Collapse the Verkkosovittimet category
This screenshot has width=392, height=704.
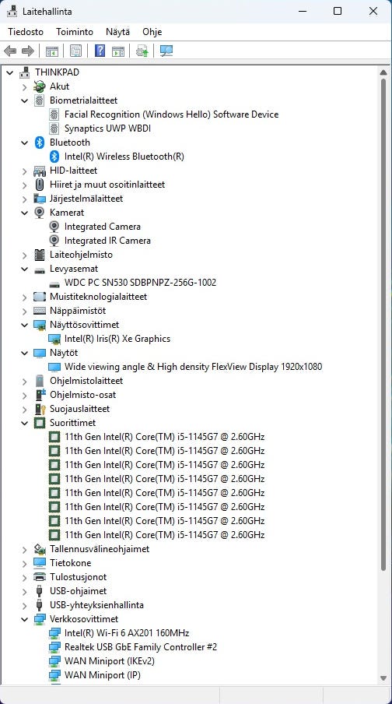coord(25,619)
